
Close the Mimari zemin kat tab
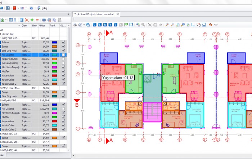117,14
